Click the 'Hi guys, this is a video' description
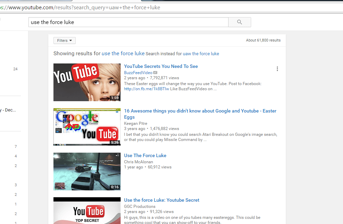Image resolution: width=343 pixels, height=224 pixels. pos(192,220)
